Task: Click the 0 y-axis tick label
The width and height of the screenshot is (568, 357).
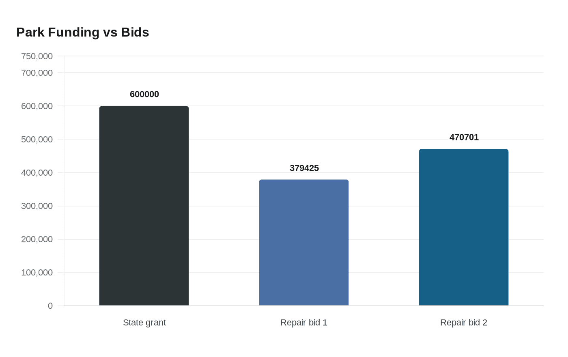Action: [50, 306]
